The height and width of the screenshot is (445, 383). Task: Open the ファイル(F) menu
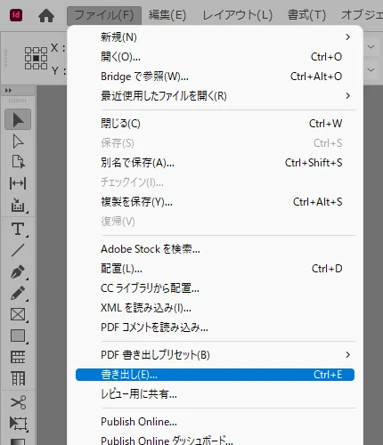[x=104, y=15]
